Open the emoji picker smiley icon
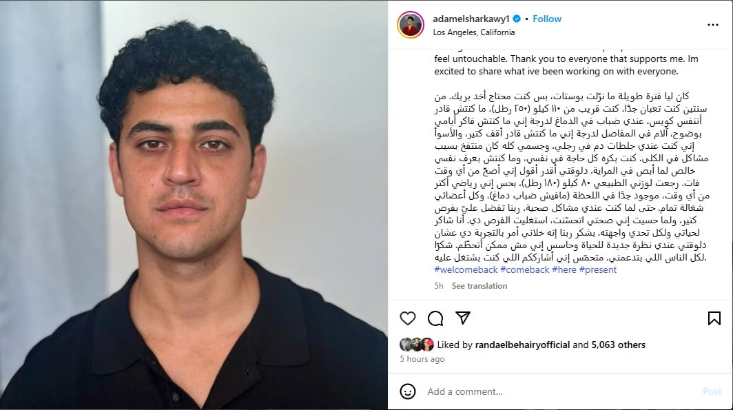The image size is (733, 410). point(408,391)
